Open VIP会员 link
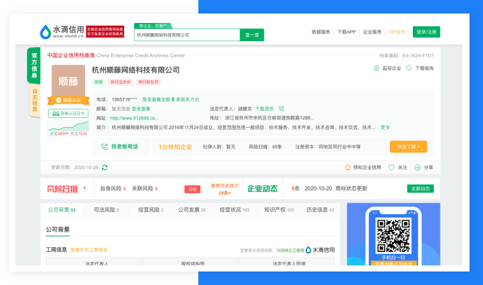Viewport: 483px width, 285px height. (x=397, y=32)
